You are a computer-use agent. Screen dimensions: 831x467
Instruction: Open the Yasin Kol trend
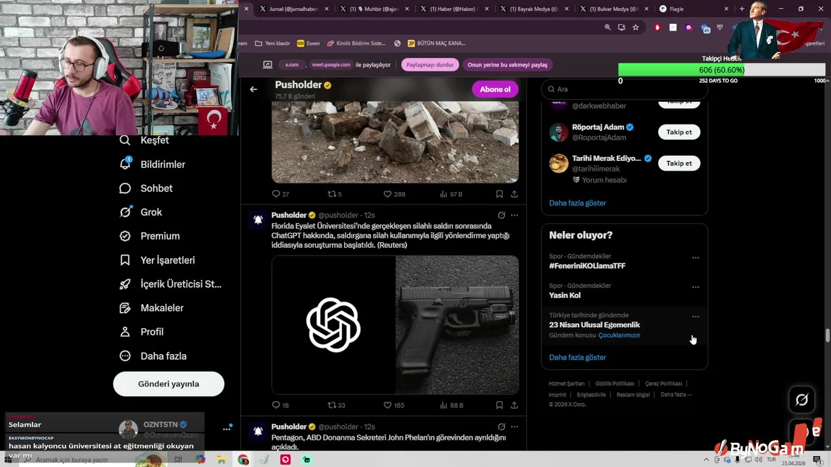pyautogui.click(x=565, y=295)
